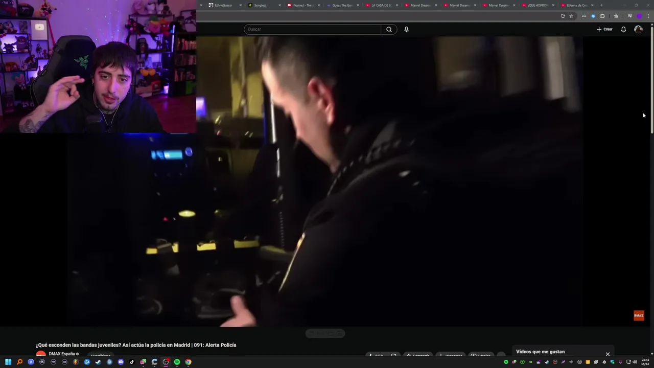This screenshot has width=654, height=368.
Task: Close the EthnoGuessr tab
Action: pos(241,5)
